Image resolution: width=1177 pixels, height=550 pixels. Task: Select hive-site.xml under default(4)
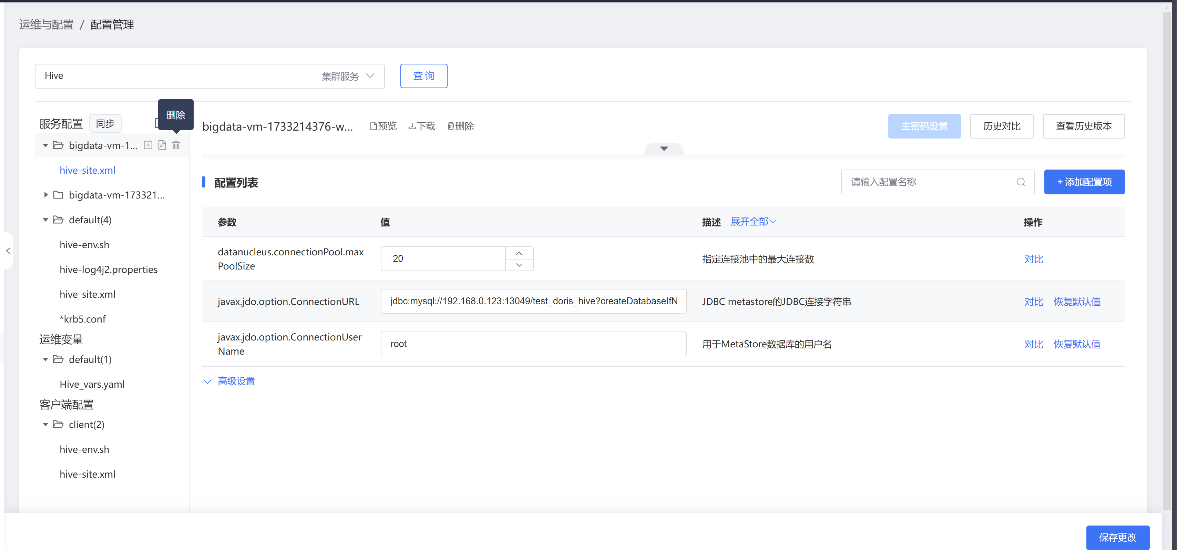[87, 294]
